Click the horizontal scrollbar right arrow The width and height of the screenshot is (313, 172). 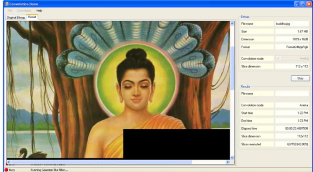[x=227, y=162]
